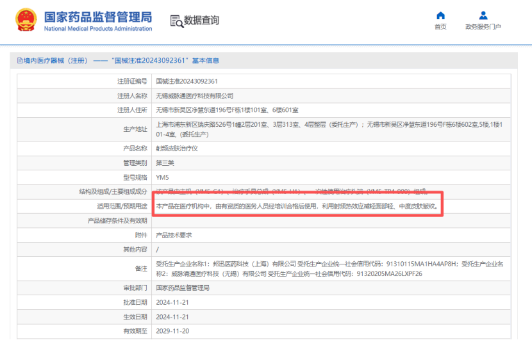
Task: Click the 国家药品监督管理局 site title
Action: 97,16
